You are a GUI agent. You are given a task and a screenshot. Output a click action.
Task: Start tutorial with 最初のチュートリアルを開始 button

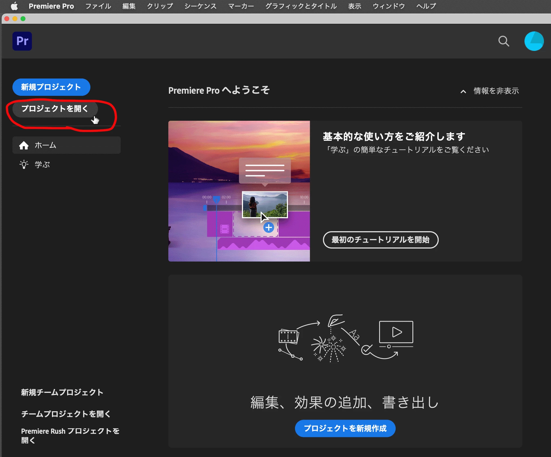click(x=381, y=240)
